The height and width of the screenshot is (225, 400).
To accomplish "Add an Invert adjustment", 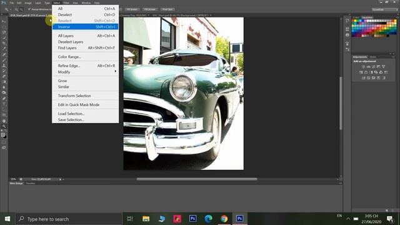I will point(364,77).
